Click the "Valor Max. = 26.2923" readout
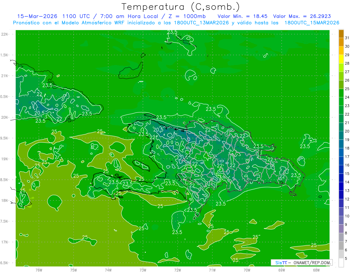Screen dimensions: 355x274 coord(302,16)
